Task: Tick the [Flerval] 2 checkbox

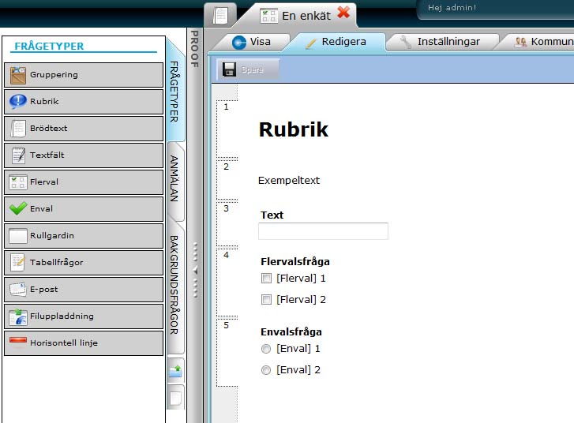Action: [266, 300]
